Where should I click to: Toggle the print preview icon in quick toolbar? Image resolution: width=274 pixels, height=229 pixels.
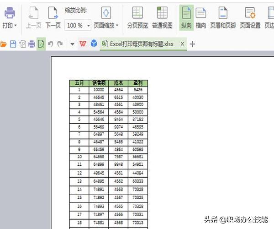[41, 44]
